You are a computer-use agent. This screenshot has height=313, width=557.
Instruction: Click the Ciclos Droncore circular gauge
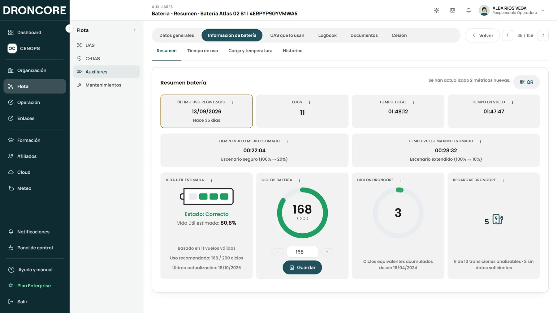[x=398, y=213]
